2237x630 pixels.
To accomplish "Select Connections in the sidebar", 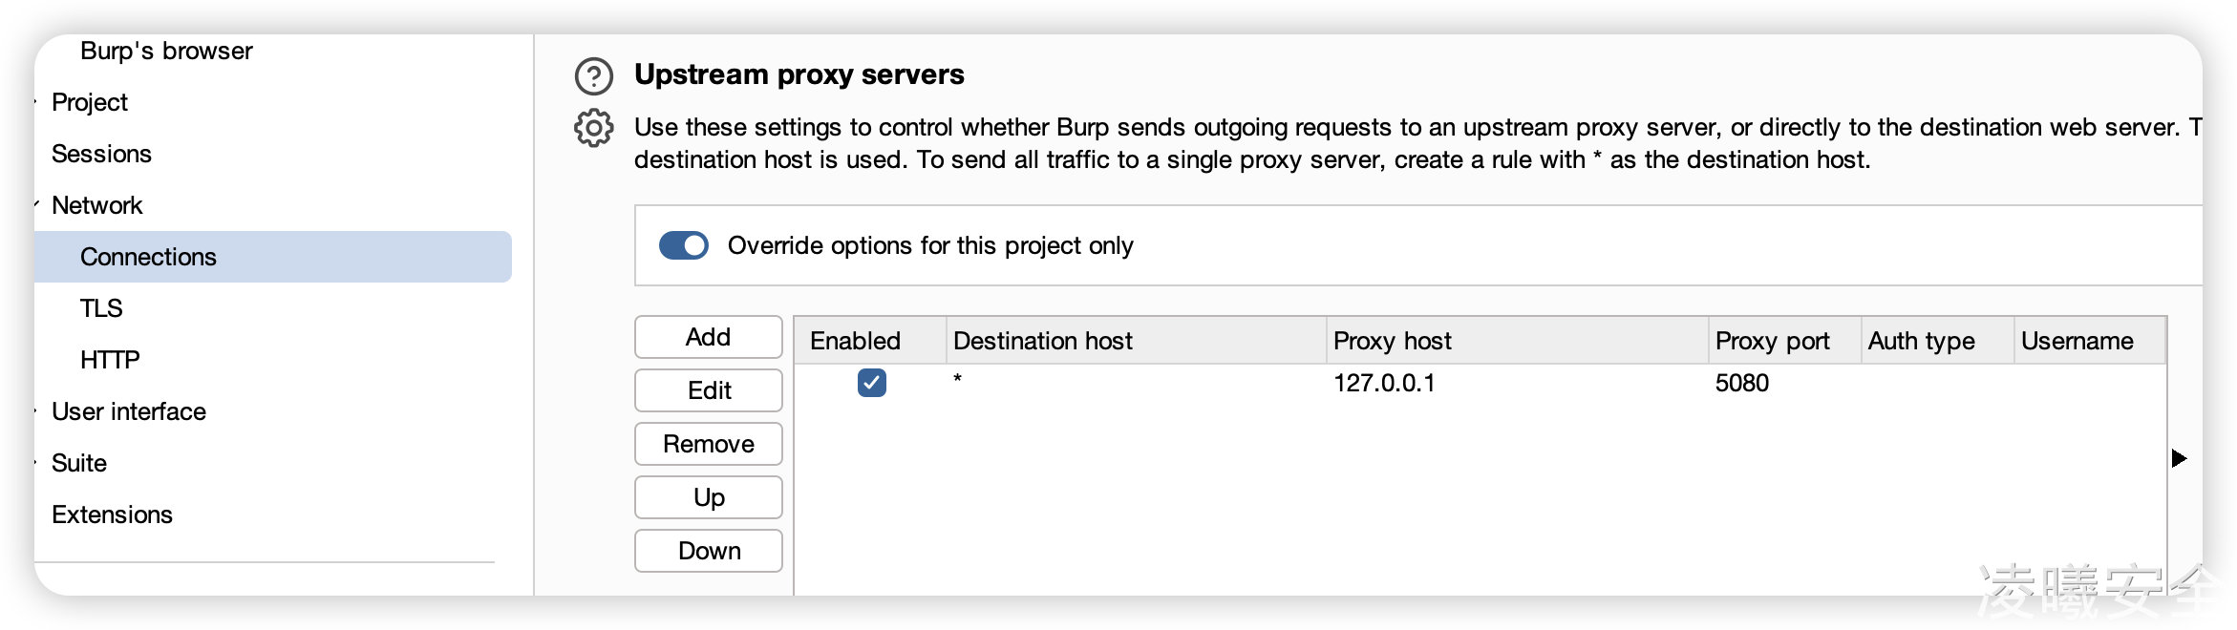I will 148,257.
